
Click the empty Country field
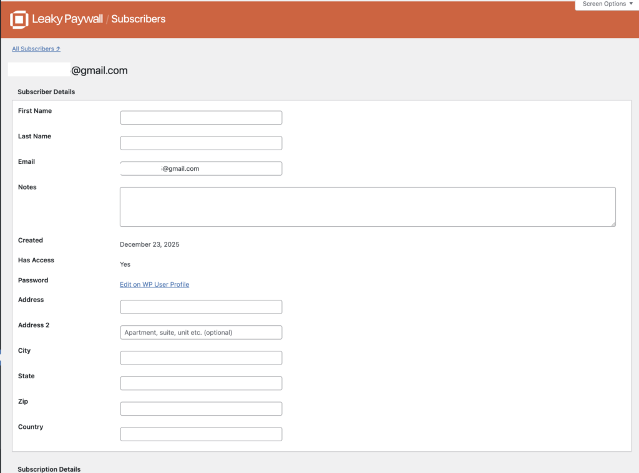201,434
